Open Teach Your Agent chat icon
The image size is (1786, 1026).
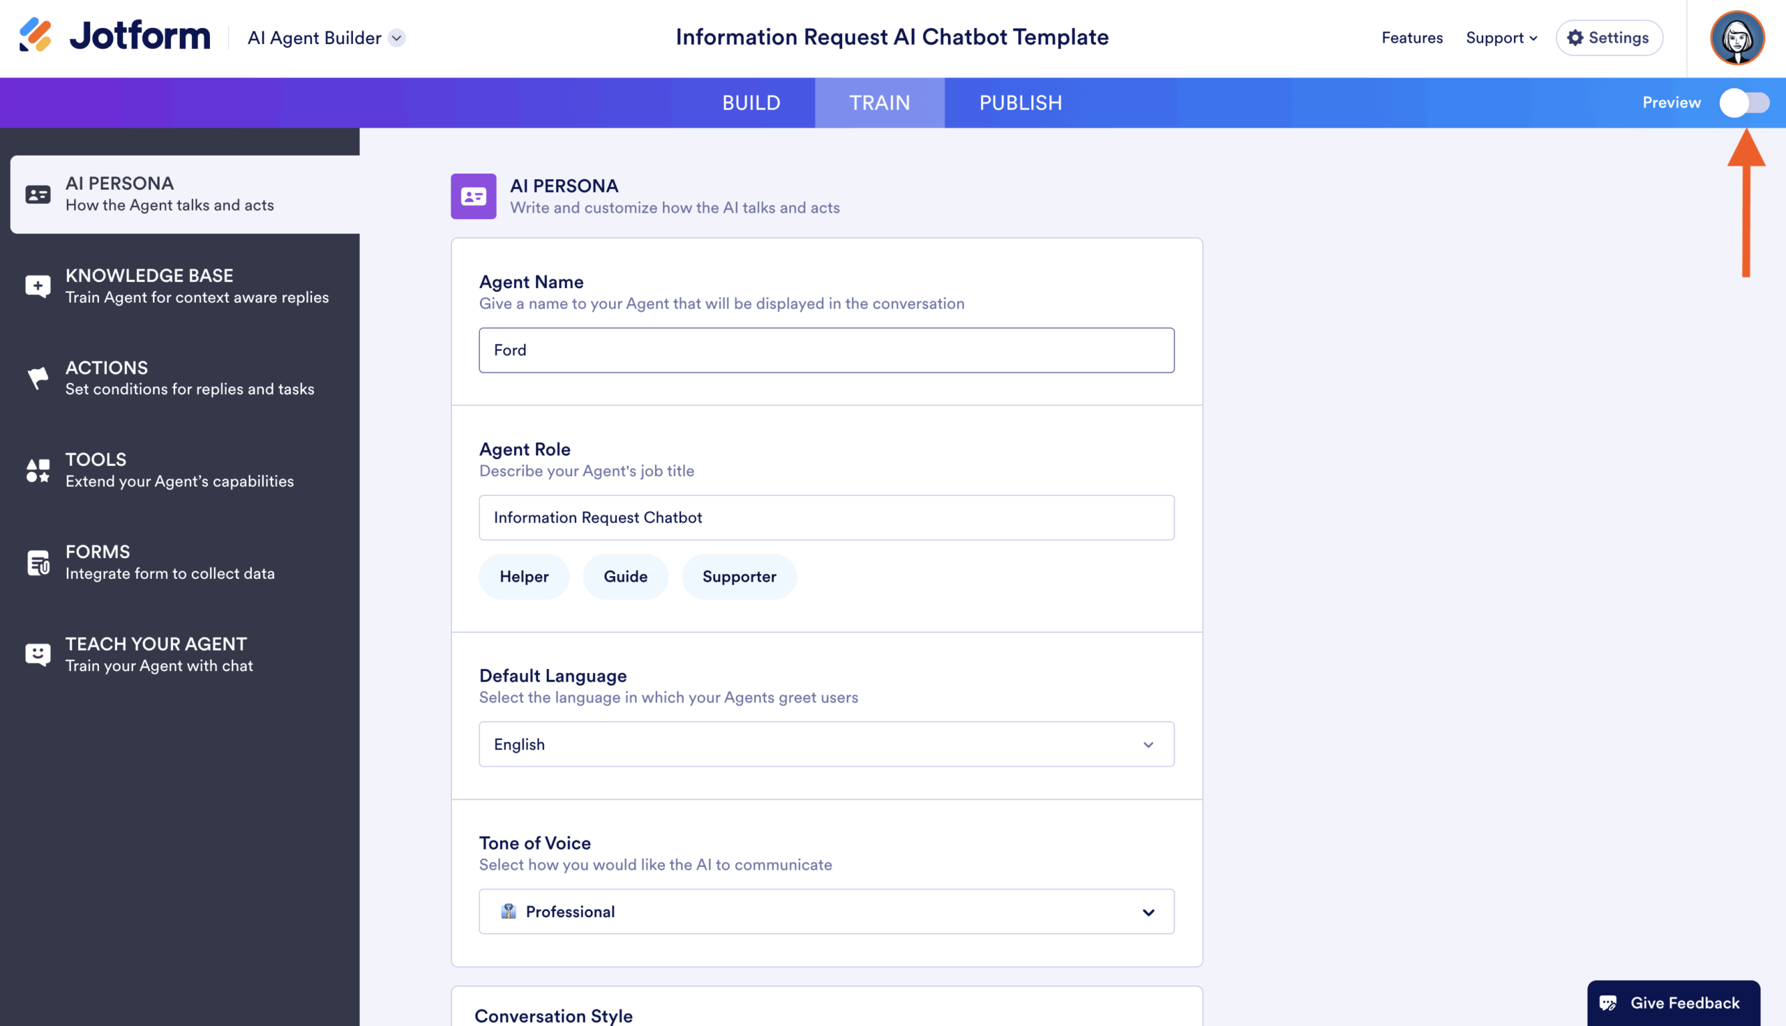pos(38,654)
